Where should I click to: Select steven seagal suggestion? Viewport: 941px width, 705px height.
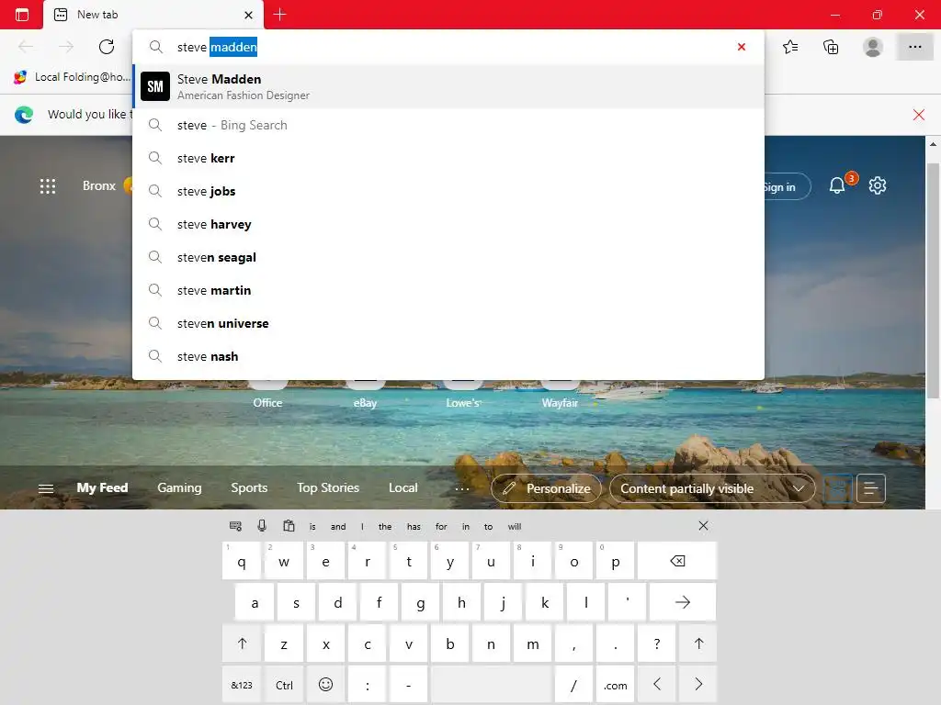[x=448, y=257]
